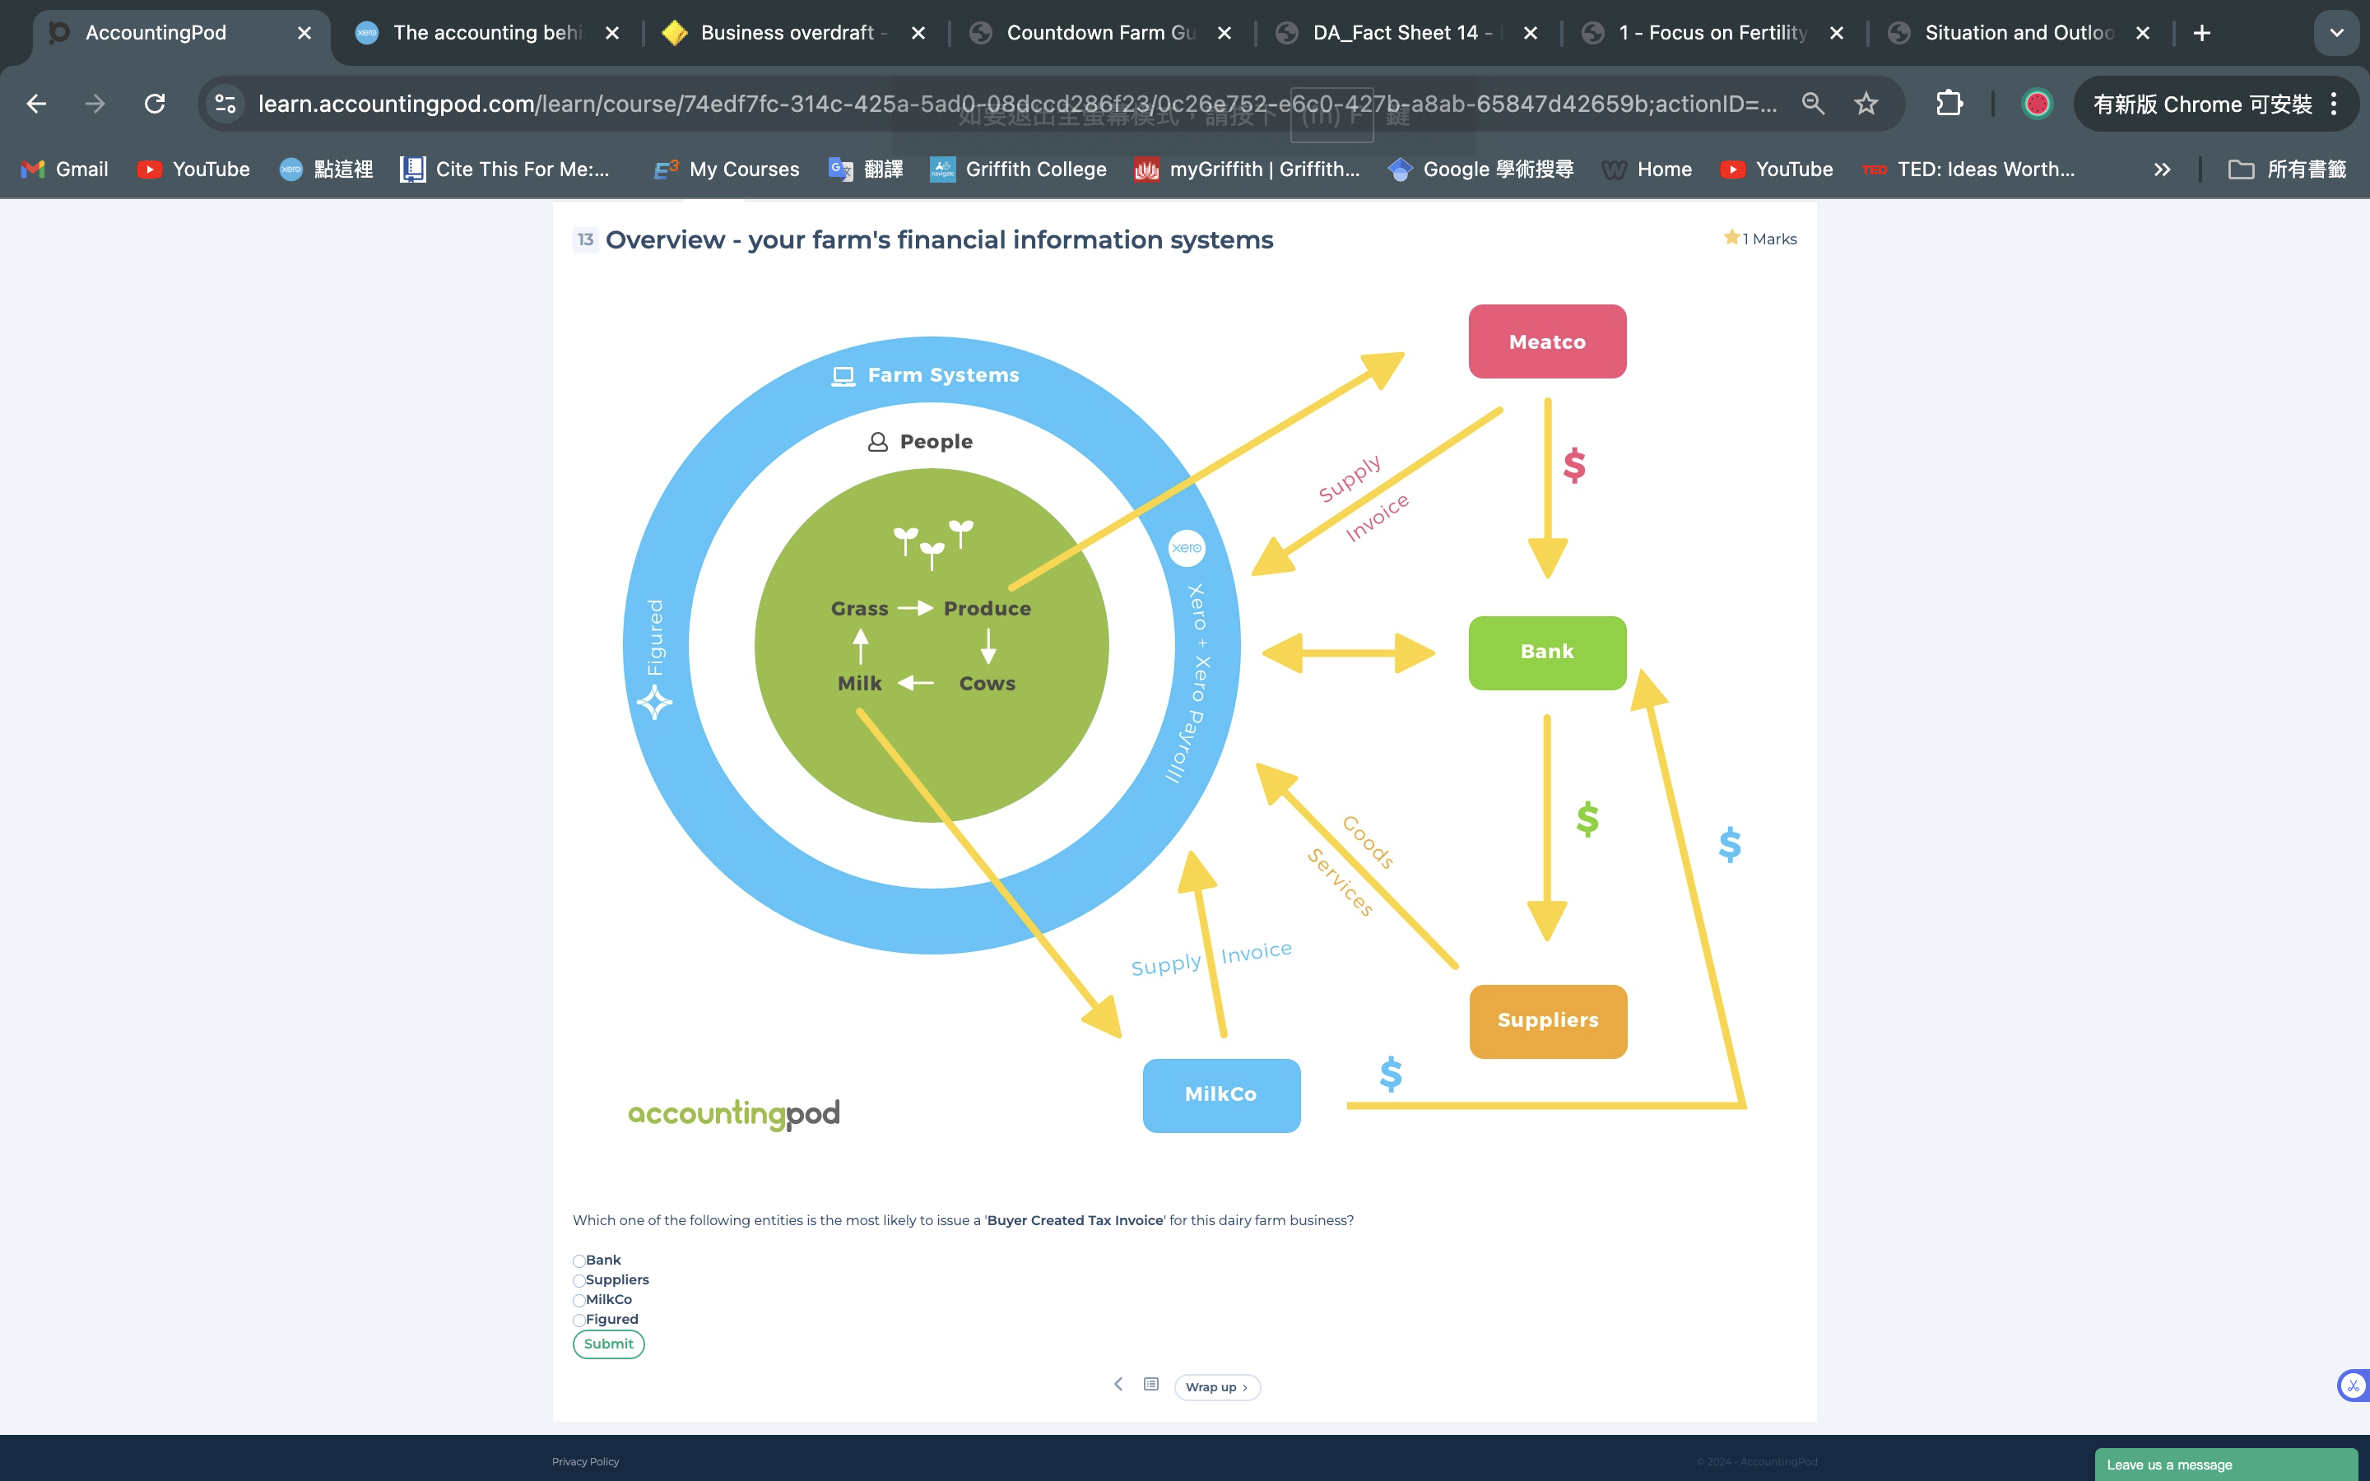
Task: Go to previous lesson with left chevron
Action: [x=1118, y=1385]
